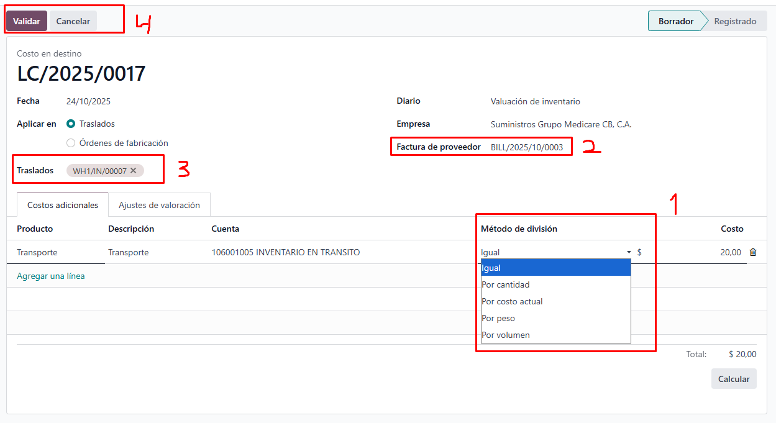Choose Por cantidad split method
The height and width of the screenshot is (423, 776).
coord(556,284)
